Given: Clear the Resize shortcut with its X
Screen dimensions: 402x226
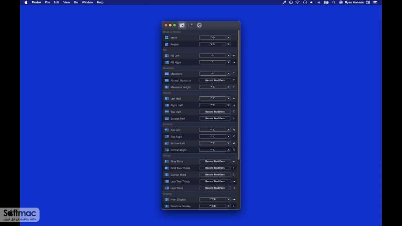Looking at the screenshot, I should [x=228, y=44].
